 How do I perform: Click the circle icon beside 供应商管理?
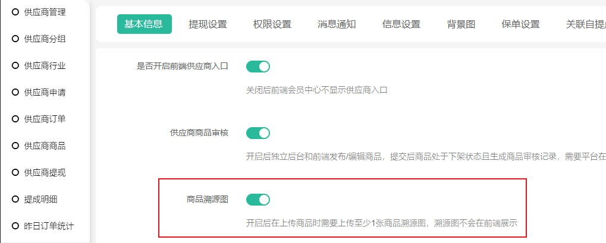15,12
